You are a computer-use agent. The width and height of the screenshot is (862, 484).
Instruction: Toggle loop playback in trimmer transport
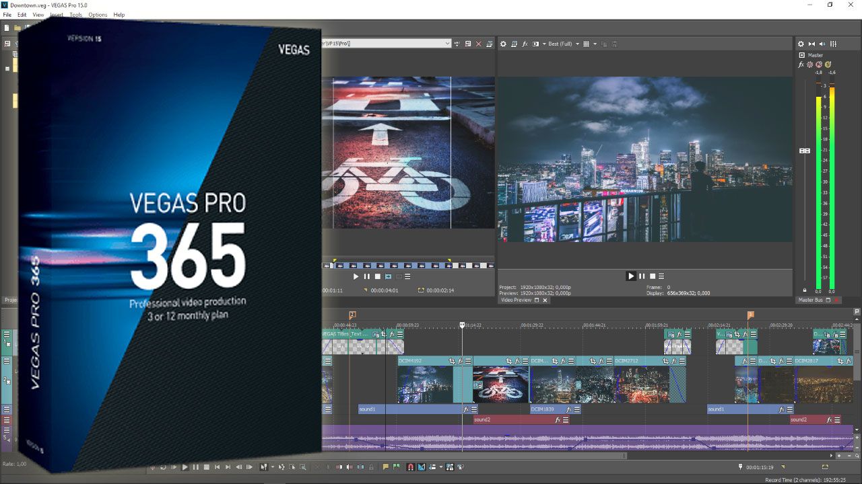(x=389, y=276)
